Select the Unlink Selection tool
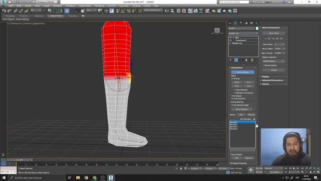This screenshot has height=181, width=321. click(21, 11)
